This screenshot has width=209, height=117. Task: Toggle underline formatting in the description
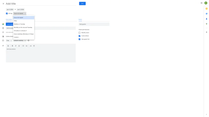coord(19,46)
